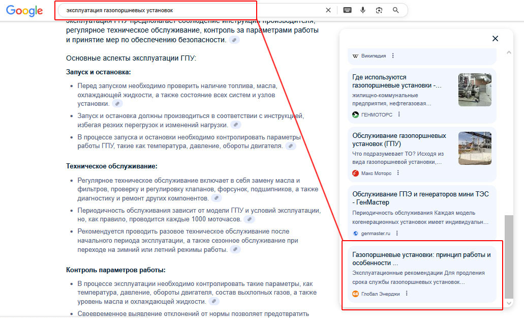
Task: Click the Макс Моторс card thumbnail image
Action: tap(475, 148)
